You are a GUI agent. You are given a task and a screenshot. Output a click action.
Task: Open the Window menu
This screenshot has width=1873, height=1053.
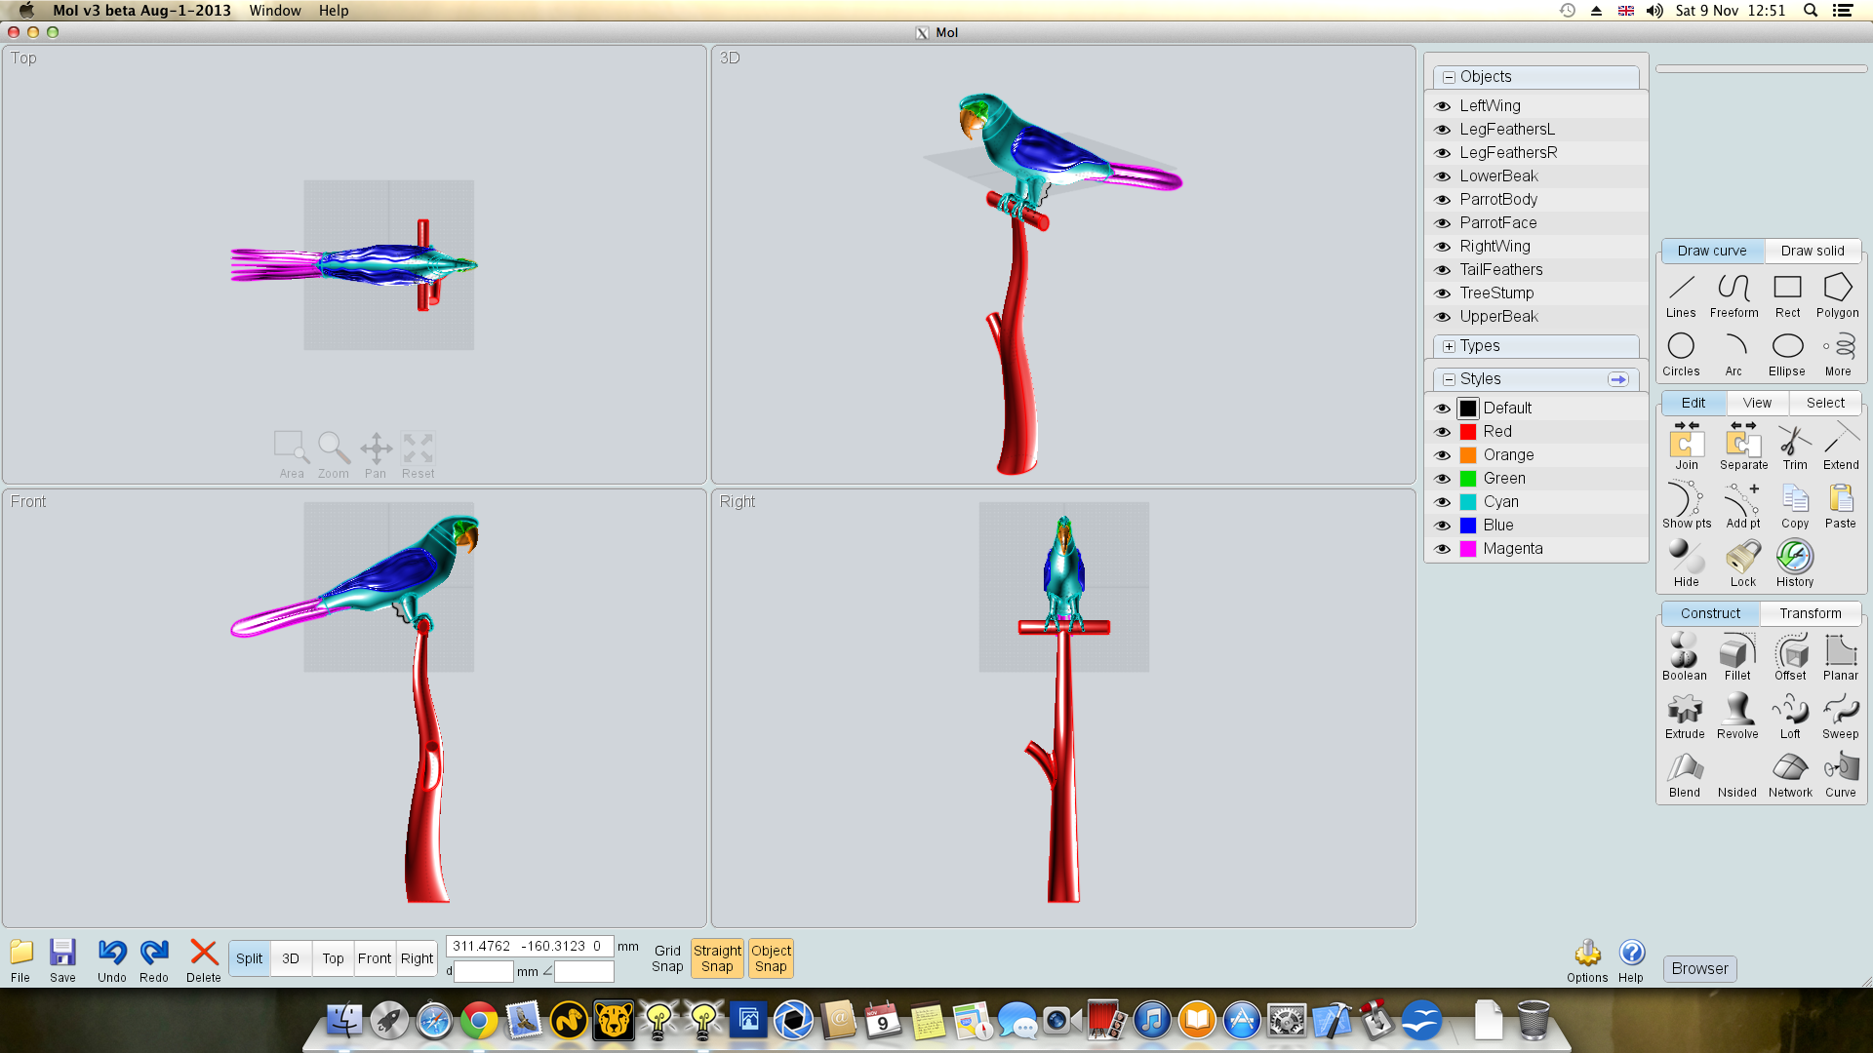[275, 11]
